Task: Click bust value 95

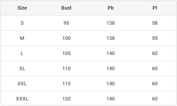Action: [x=66, y=23]
